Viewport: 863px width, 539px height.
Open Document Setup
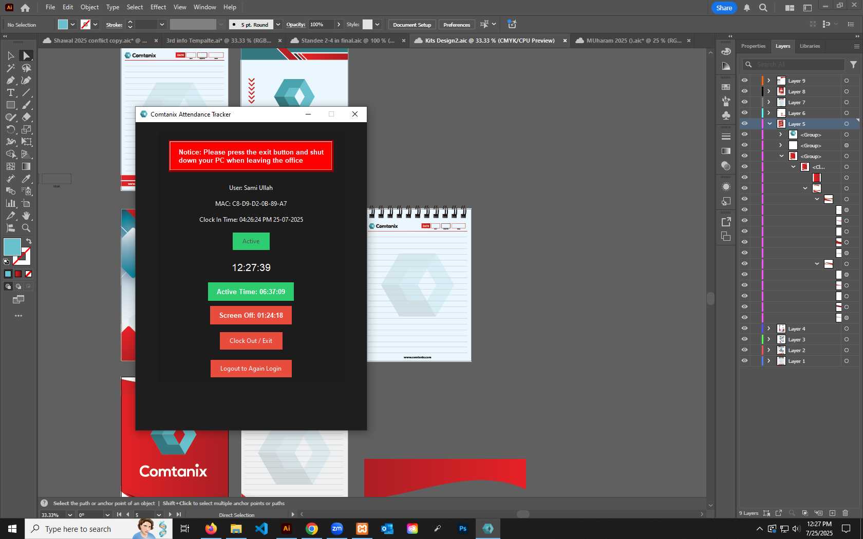pyautogui.click(x=412, y=25)
